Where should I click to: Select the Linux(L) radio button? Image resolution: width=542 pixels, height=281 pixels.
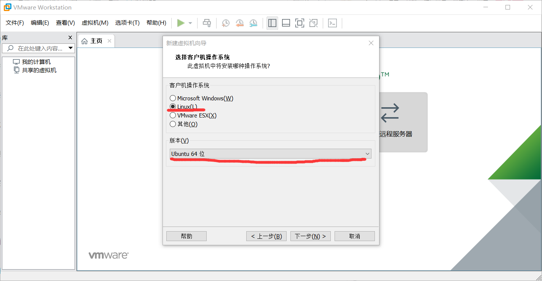(173, 107)
